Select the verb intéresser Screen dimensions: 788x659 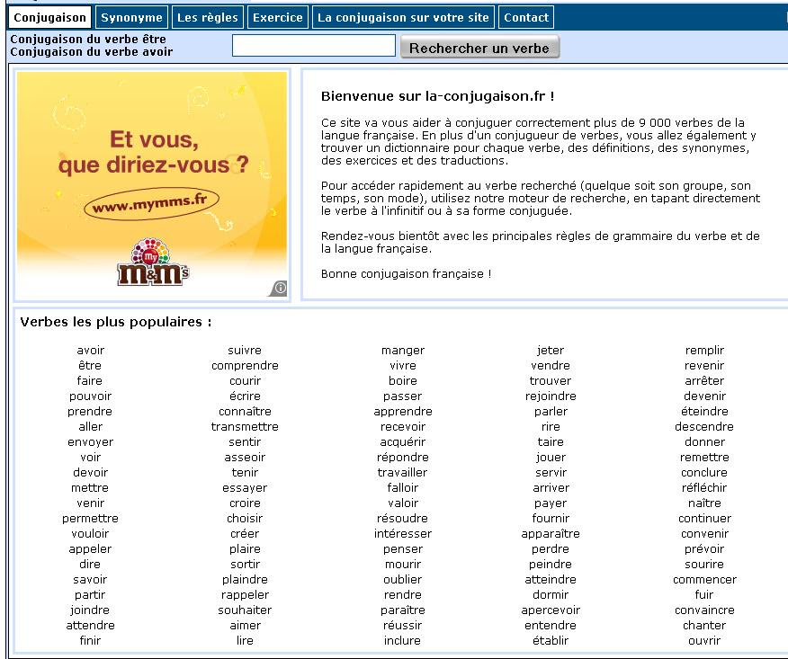point(403,533)
